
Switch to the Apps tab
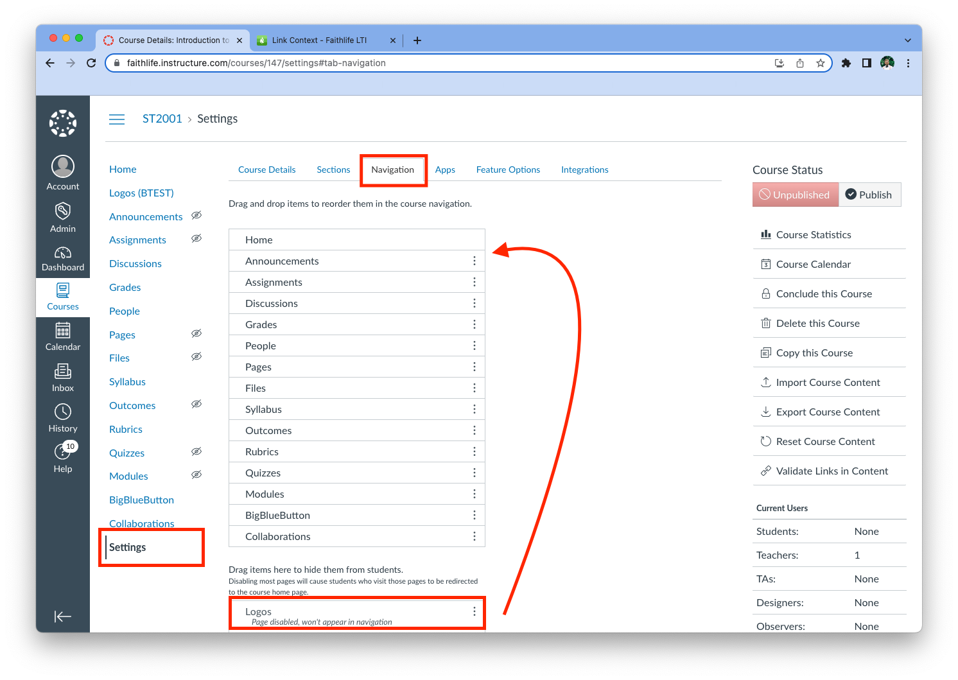point(445,170)
